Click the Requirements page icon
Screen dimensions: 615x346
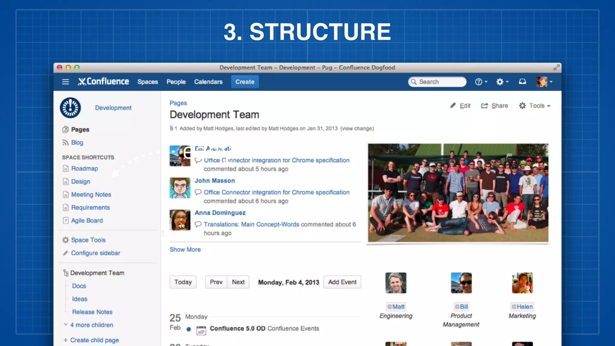(x=66, y=208)
